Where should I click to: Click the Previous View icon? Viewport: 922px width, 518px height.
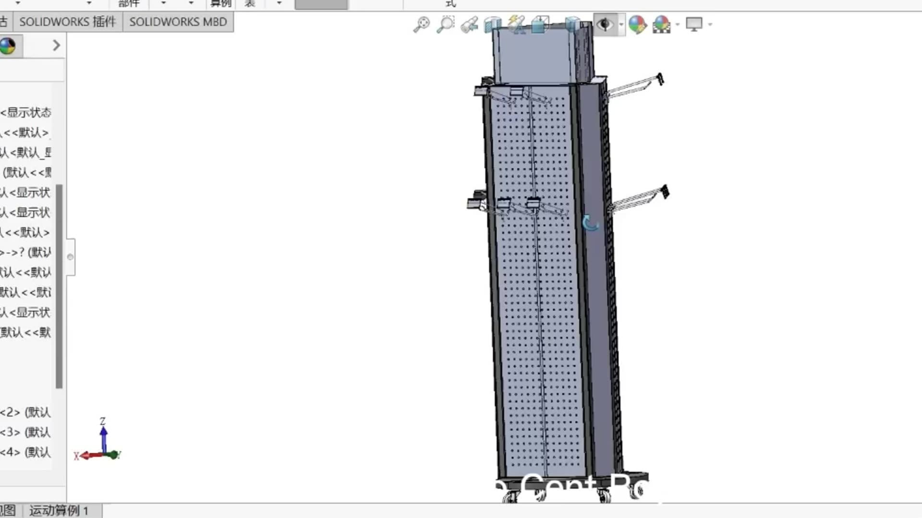469,24
